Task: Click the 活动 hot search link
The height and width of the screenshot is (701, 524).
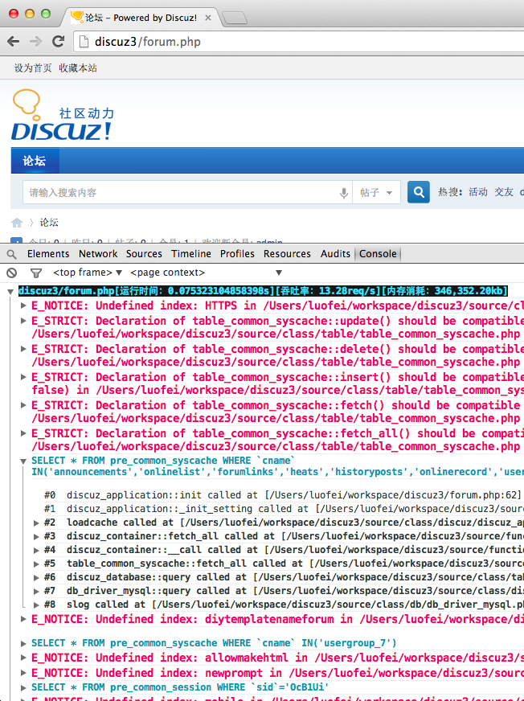Action: tap(478, 192)
